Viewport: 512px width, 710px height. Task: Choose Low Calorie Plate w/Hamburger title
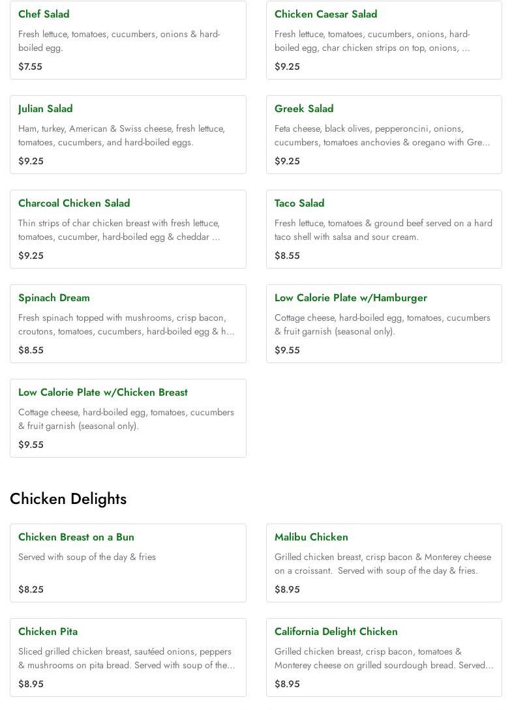pos(350,298)
